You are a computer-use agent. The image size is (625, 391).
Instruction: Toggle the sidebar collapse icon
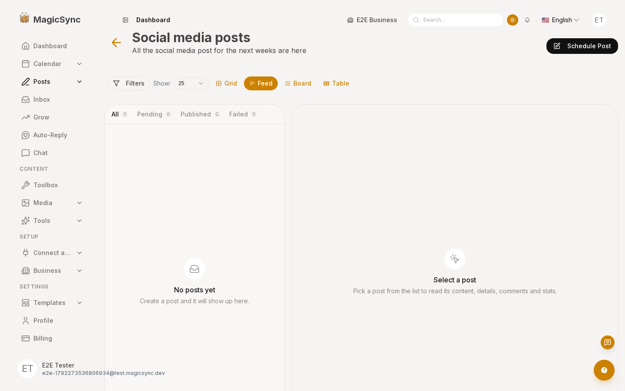pyautogui.click(x=125, y=20)
